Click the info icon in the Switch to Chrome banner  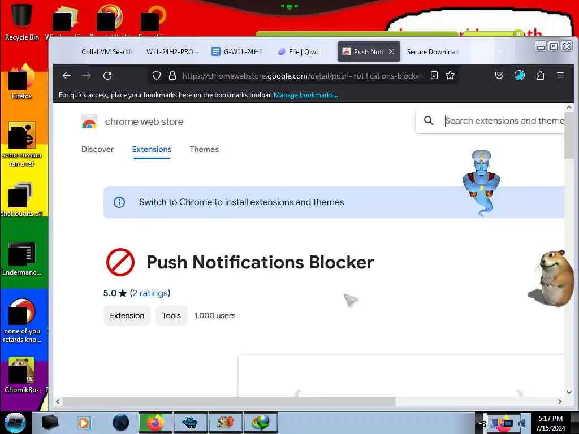coord(119,202)
